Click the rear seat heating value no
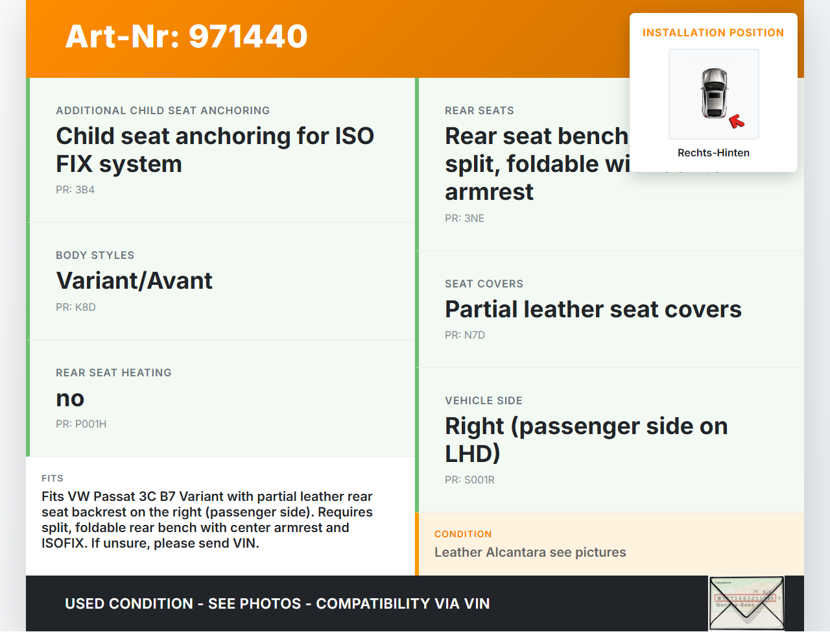The width and height of the screenshot is (830, 632). click(70, 398)
